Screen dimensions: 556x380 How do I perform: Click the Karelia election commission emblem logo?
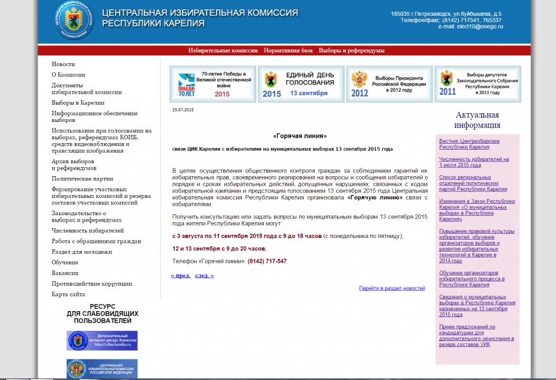(74, 21)
